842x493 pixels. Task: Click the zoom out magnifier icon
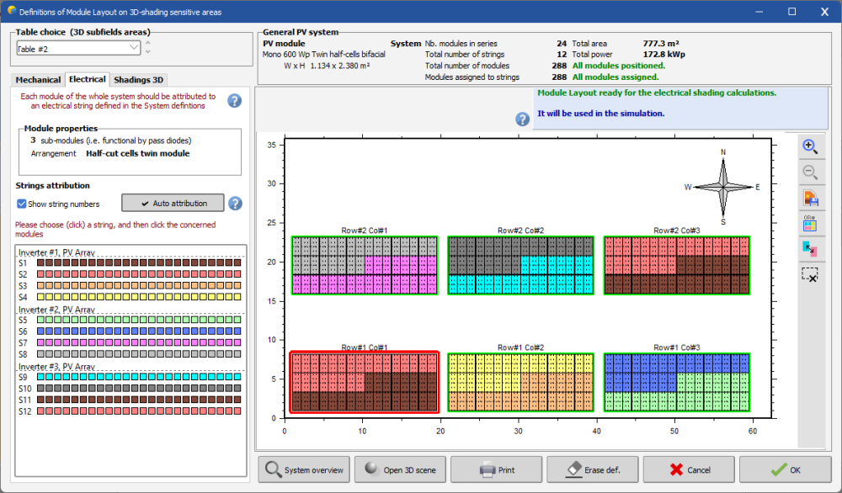(810, 172)
